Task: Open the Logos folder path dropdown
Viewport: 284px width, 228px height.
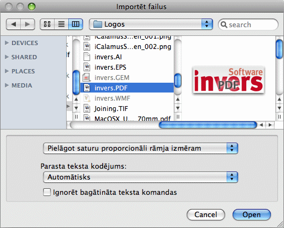Action: click(151, 24)
